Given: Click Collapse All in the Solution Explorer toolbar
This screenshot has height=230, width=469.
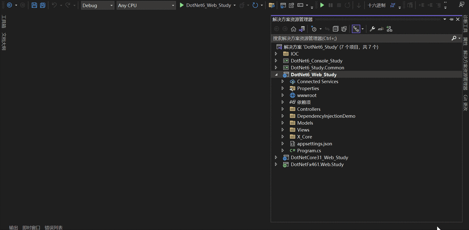Looking at the screenshot, I should [335, 29].
